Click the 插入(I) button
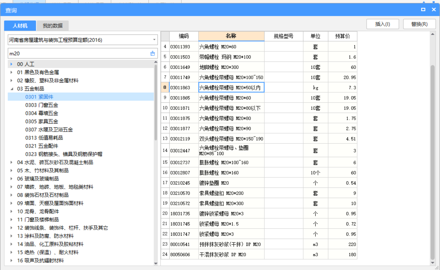 click(383, 24)
